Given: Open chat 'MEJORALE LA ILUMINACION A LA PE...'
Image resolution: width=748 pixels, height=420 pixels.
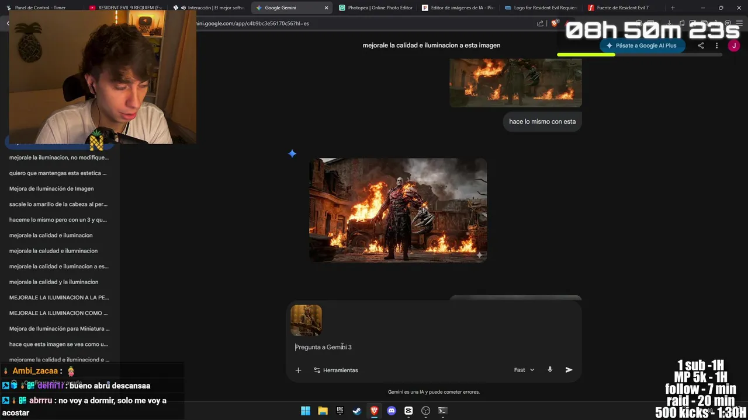Looking at the screenshot, I should pyautogui.click(x=59, y=297).
